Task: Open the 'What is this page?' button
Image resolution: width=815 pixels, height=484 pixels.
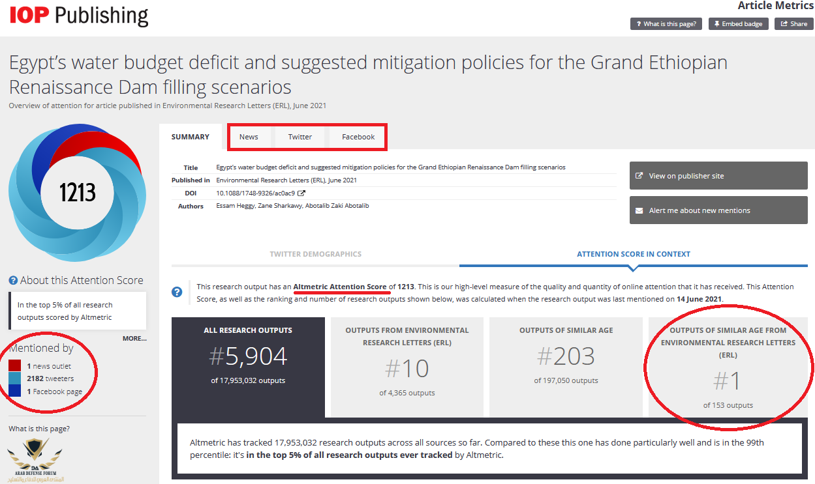Action: [667, 23]
